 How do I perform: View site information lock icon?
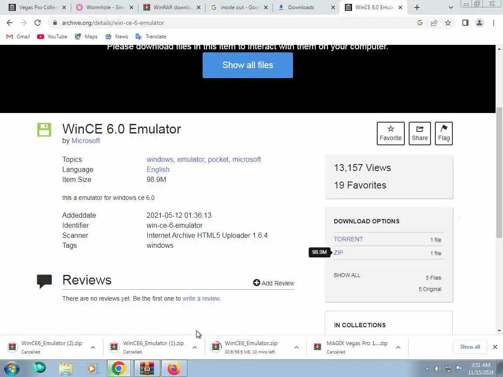point(55,23)
